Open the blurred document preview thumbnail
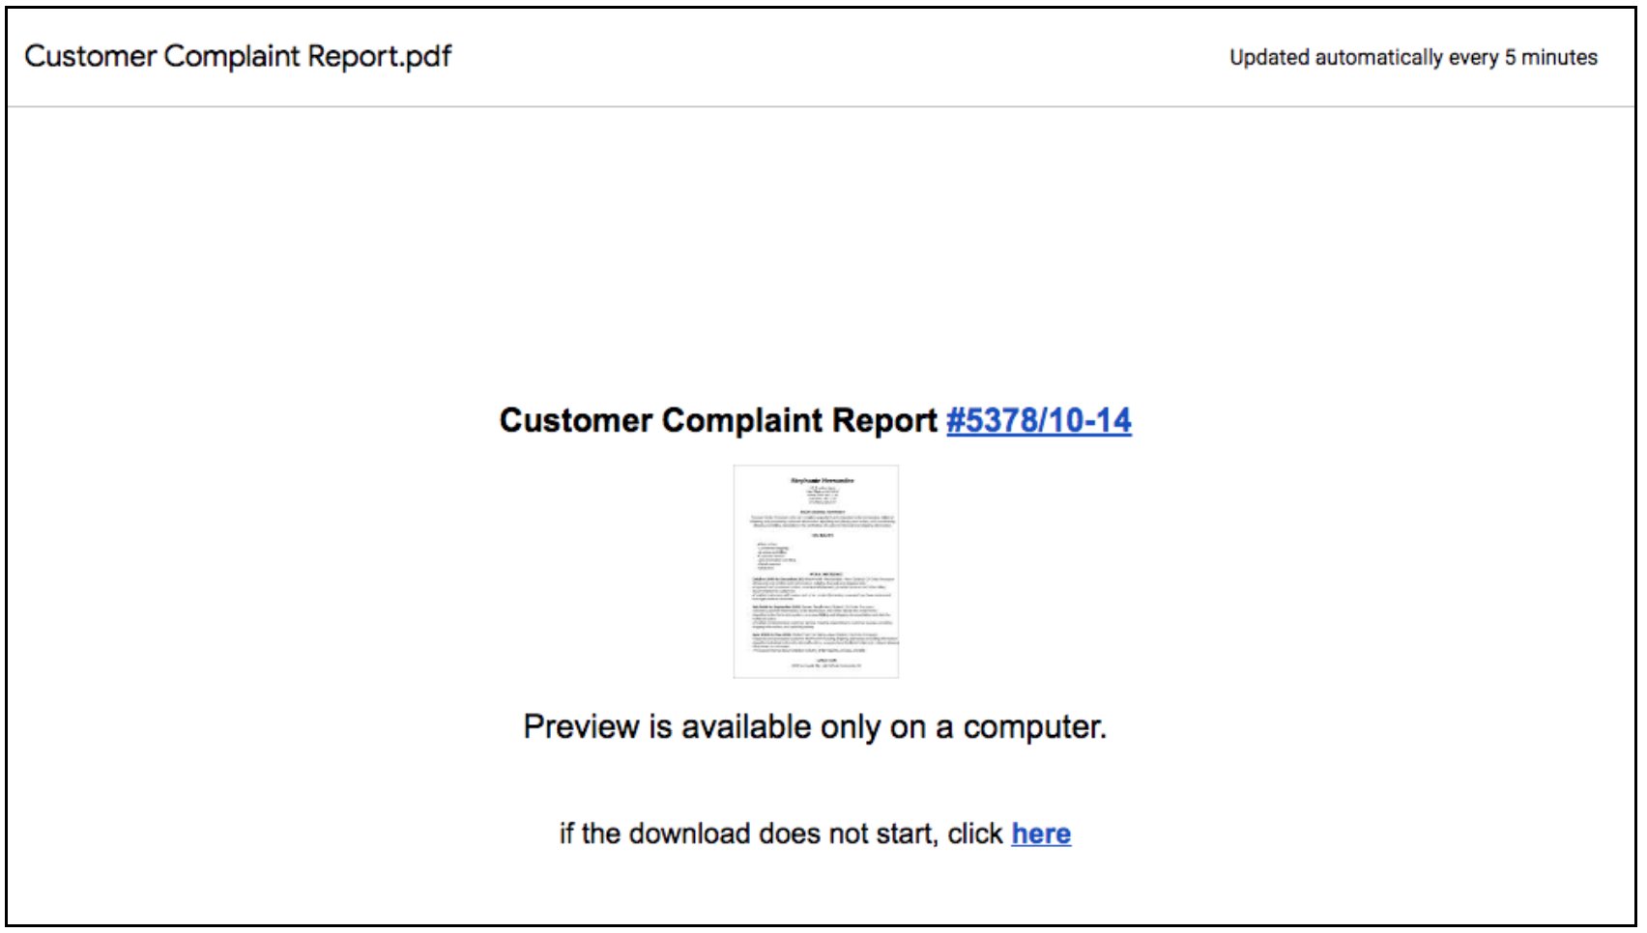Viewport: 1647px width, 933px height. (x=816, y=572)
